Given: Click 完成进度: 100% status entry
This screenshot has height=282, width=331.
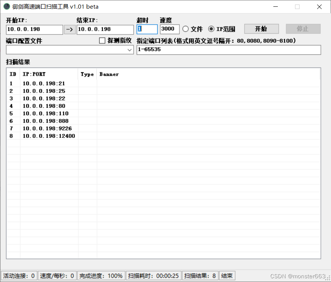Looking at the screenshot, I should pyautogui.click(x=101, y=276).
